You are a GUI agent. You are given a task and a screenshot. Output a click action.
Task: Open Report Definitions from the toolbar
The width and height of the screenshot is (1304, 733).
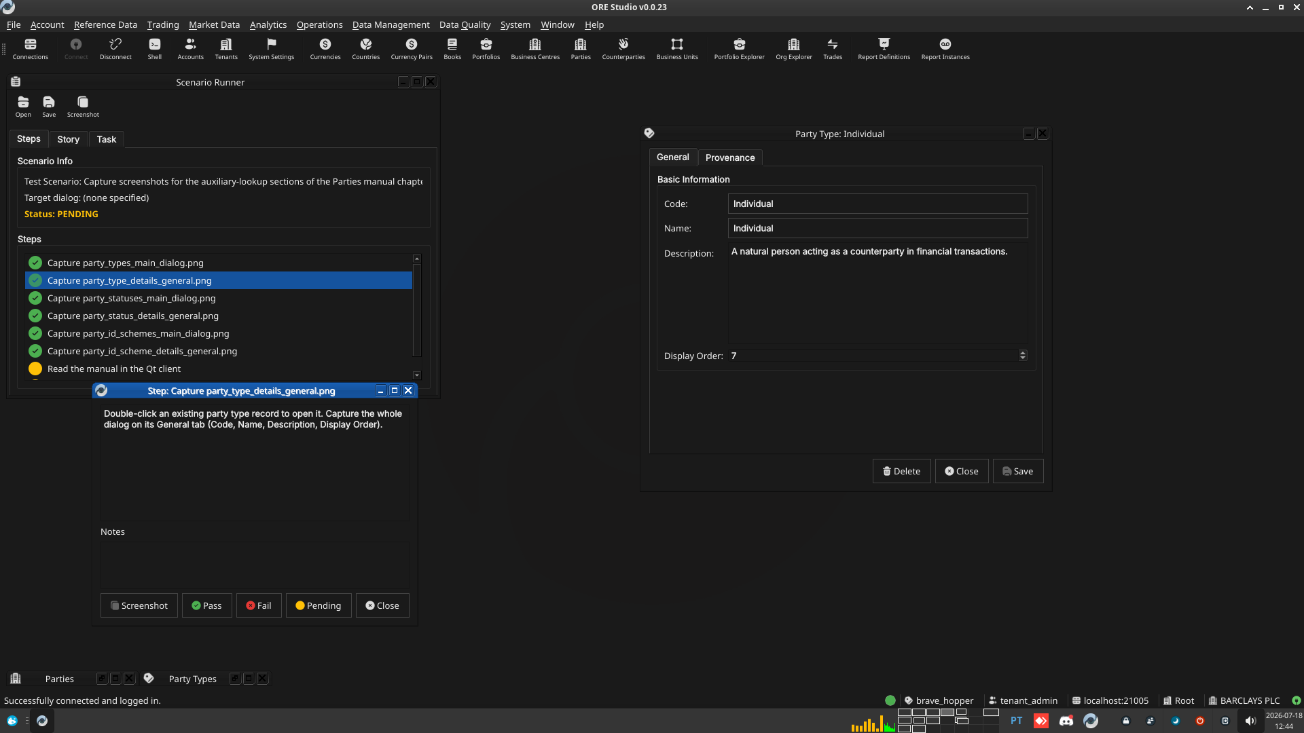(x=884, y=49)
